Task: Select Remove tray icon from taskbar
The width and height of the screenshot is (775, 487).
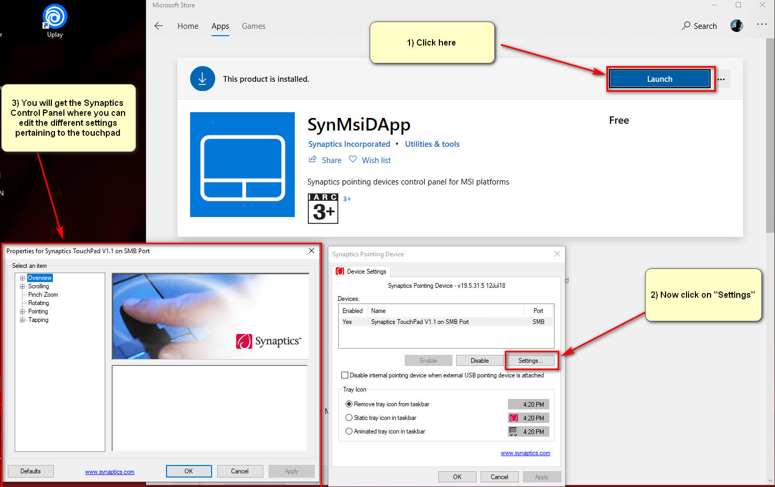Action: click(349, 404)
